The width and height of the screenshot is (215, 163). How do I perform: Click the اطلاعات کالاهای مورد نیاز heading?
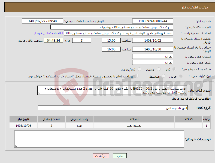click(x=191, y=99)
